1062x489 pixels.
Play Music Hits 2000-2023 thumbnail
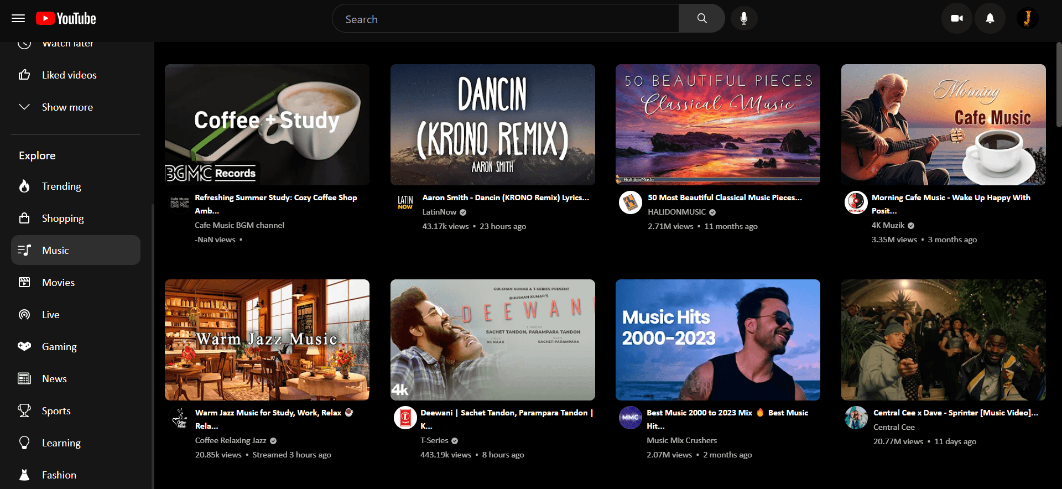tap(718, 340)
